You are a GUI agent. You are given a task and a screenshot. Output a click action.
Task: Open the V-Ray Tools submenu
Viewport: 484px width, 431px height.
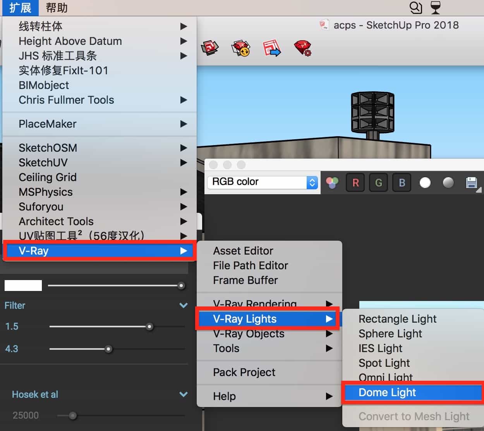(x=269, y=348)
